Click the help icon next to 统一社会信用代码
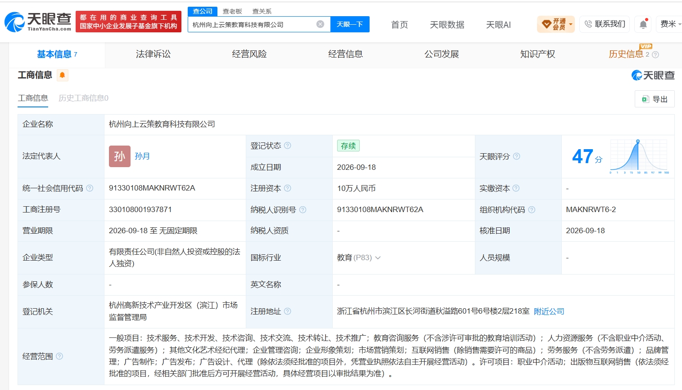The width and height of the screenshot is (682, 390). click(x=90, y=188)
